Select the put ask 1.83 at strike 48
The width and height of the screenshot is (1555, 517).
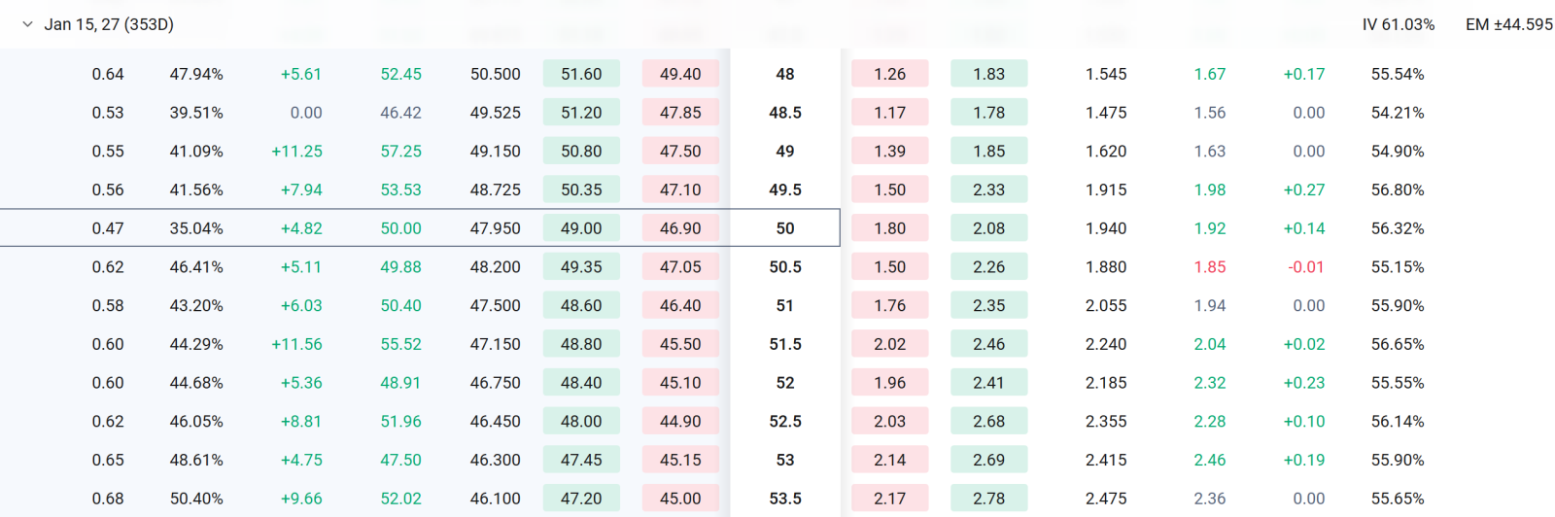[x=988, y=74]
